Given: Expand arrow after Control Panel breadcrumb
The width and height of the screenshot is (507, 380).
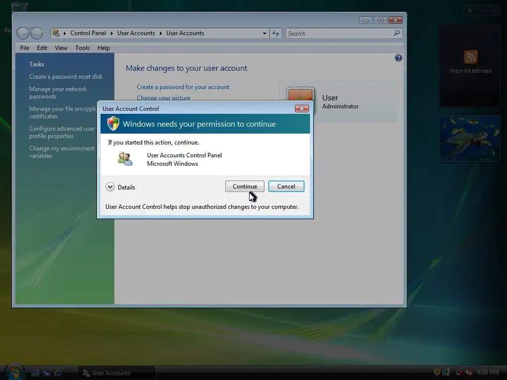Looking at the screenshot, I should 111,33.
